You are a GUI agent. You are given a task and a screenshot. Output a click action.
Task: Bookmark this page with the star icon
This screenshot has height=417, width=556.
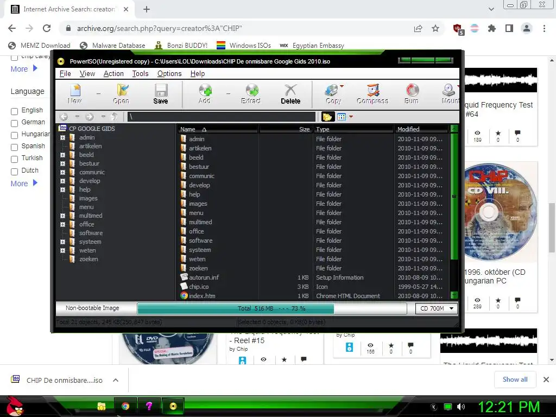pyautogui.click(x=435, y=28)
